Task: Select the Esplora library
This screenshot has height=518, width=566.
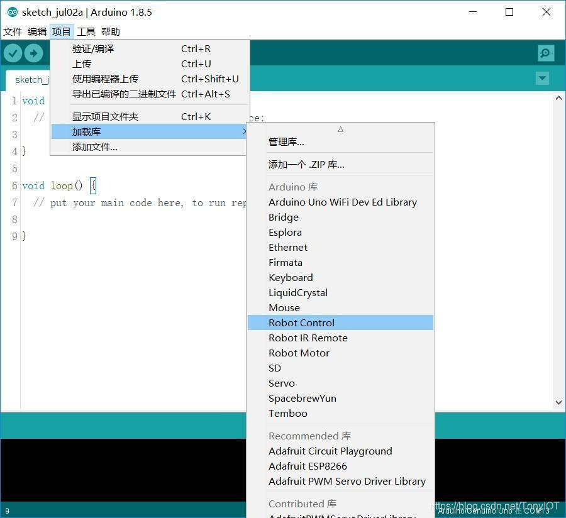Action: pos(340,233)
